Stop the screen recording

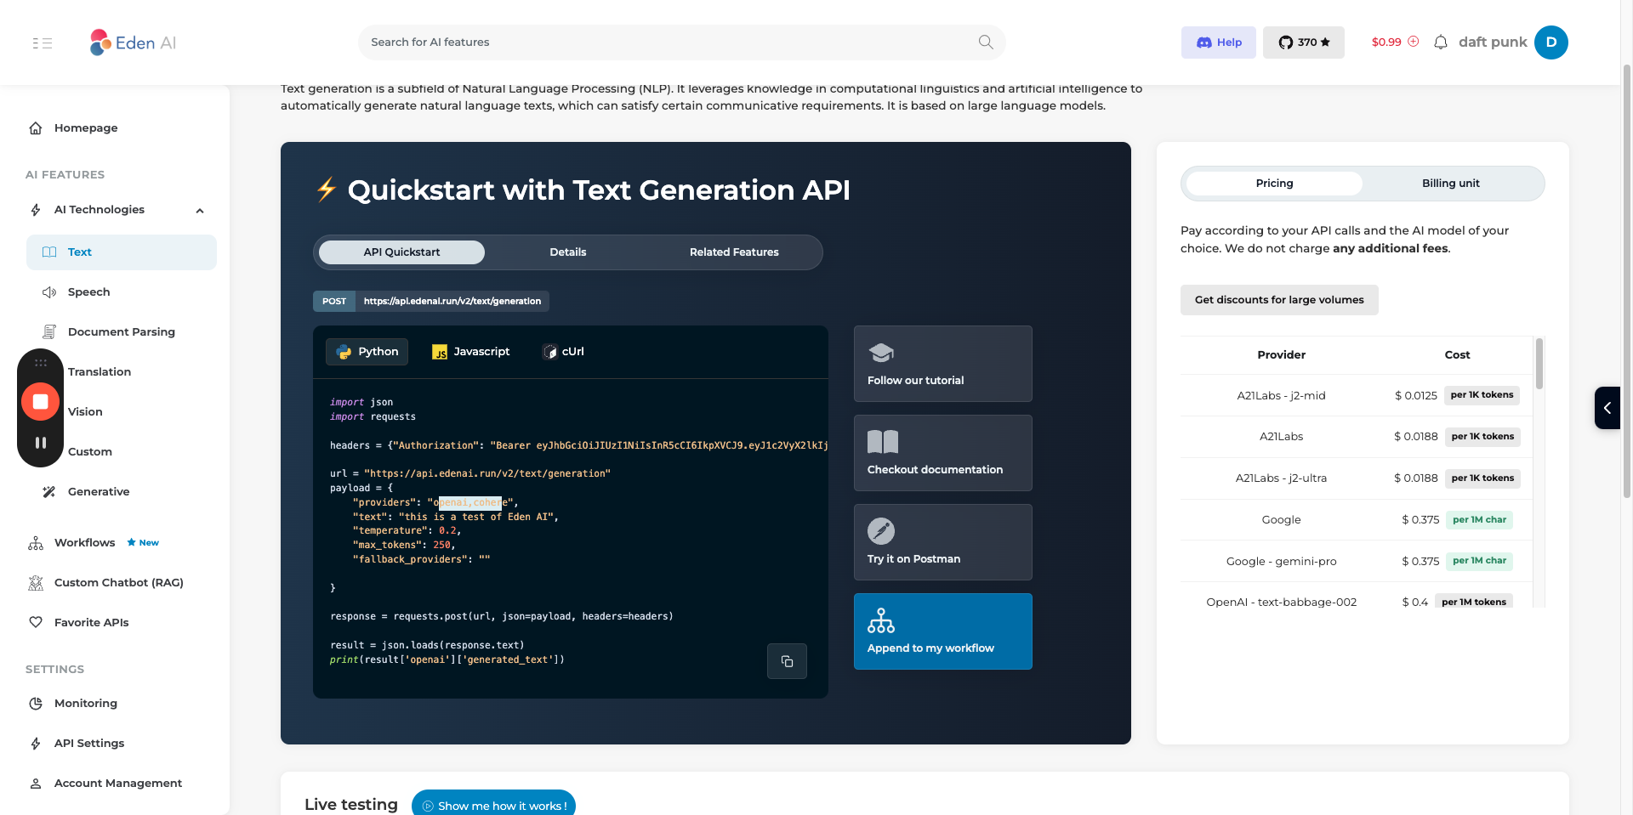point(40,402)
